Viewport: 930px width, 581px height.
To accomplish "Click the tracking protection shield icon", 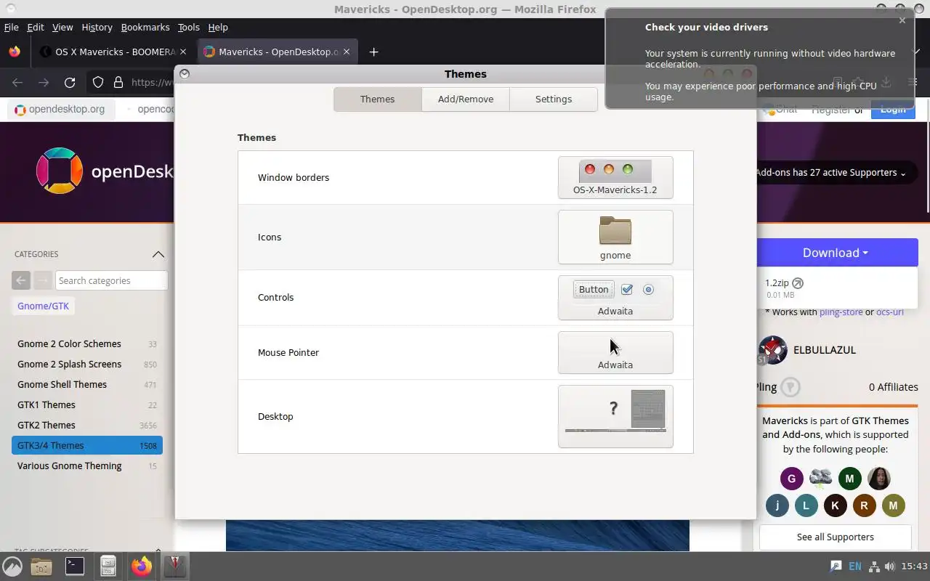I will [x=98, y=82].
